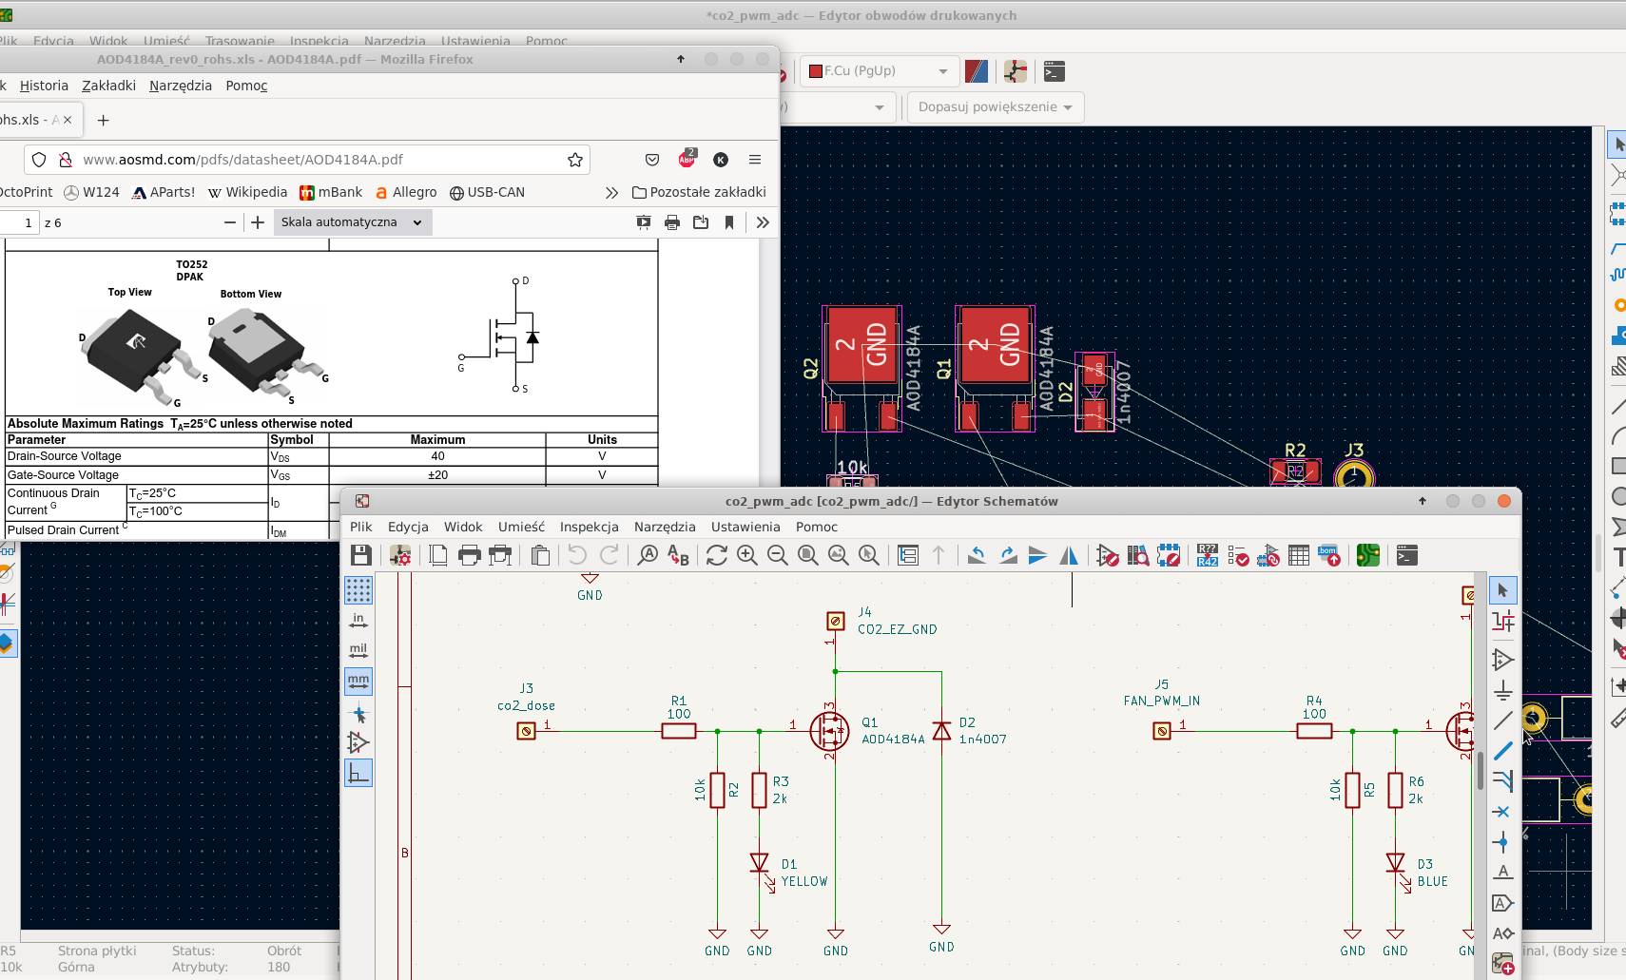1626x980 pixels.
Task: Open the Wikipedia bookmark
Action: coord(247,192)
